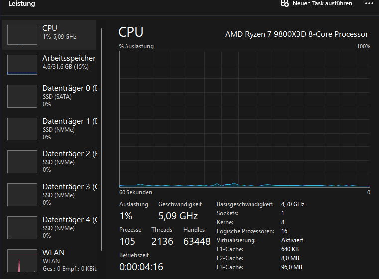Select Datenträger 2 in the sidebar
Image resolution: width=379 pixels, height=279 pixels.
click(x=49, y=162)
